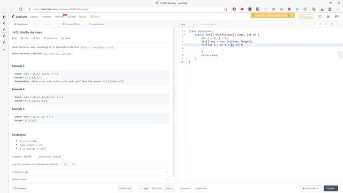
Task: Expand the Companies section
Action: [91, 172]
